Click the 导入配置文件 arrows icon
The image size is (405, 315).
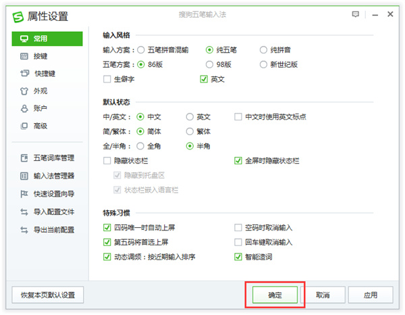click(24, 212)
